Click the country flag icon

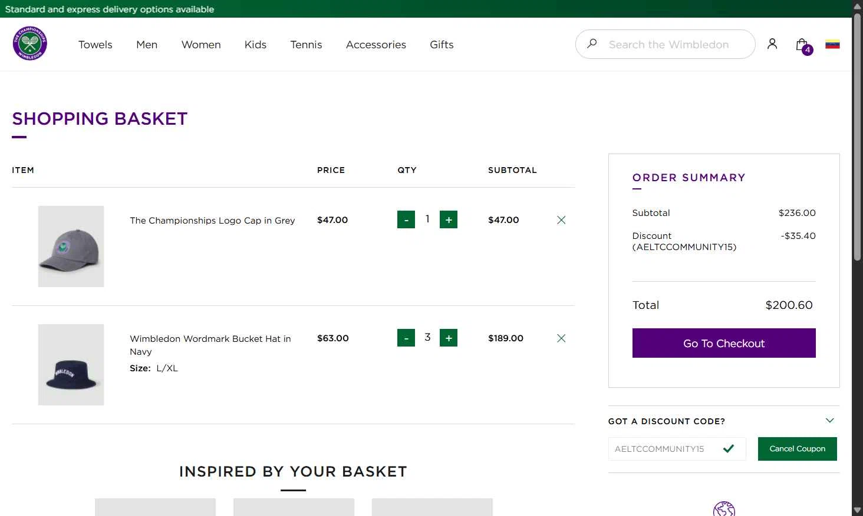click(832, 44)
